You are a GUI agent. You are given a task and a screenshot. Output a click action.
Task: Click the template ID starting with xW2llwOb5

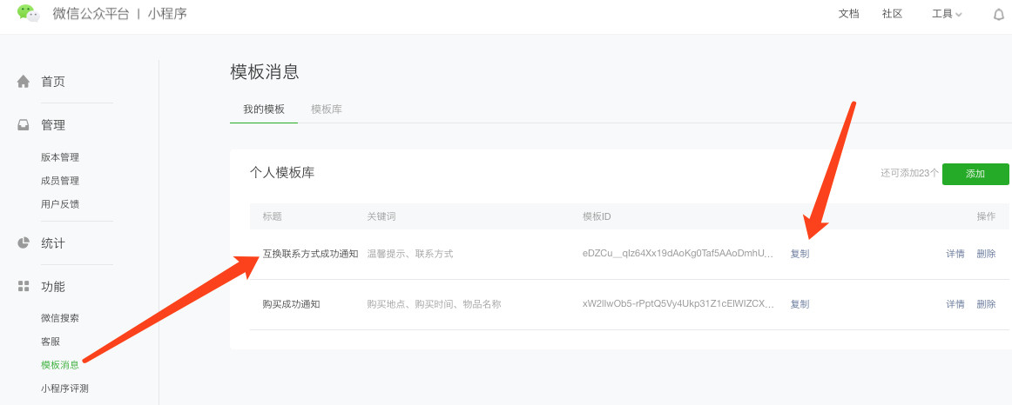point(678,304)
